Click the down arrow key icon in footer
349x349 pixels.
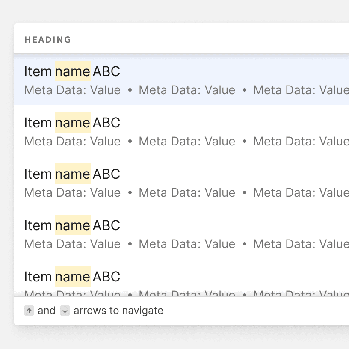tap(65, 311)
